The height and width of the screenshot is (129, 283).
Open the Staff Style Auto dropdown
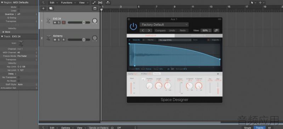[x=27, y=84]
